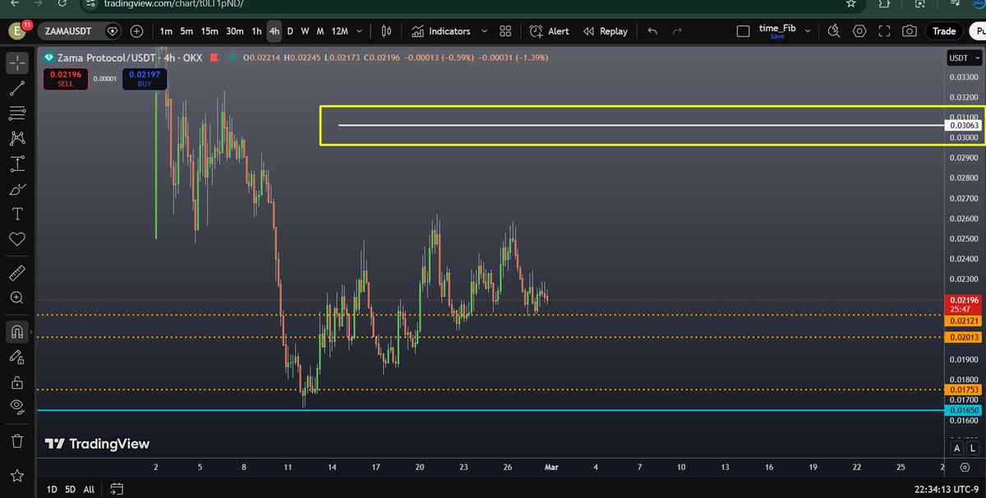Click the browser address bar URL
Viewport: 986px width, 498px height.
pos(174,4)
